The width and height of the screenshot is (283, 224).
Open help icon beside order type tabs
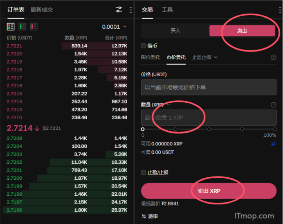tap(273, 57)
